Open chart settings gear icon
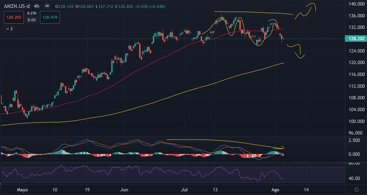 (x=357, y=189)
